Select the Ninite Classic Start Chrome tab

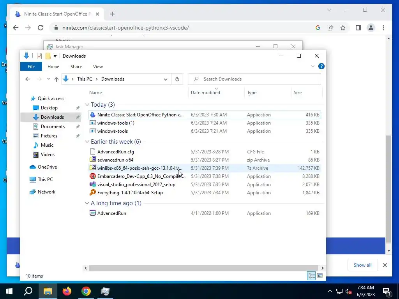57,14
